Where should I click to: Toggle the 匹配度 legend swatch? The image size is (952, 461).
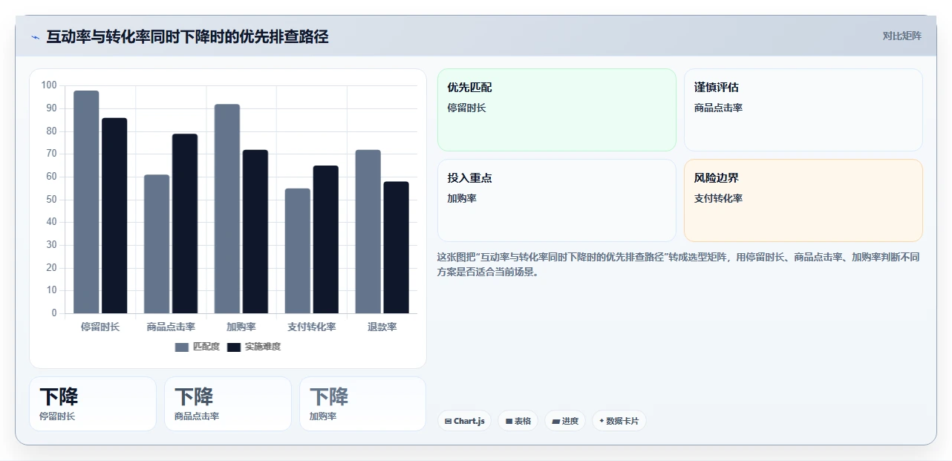(x=182, y=347)
